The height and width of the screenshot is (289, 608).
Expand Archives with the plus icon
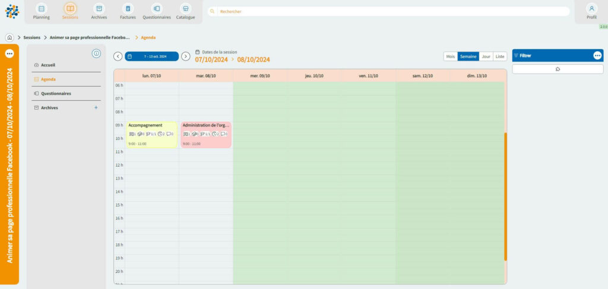click(96, 107)
